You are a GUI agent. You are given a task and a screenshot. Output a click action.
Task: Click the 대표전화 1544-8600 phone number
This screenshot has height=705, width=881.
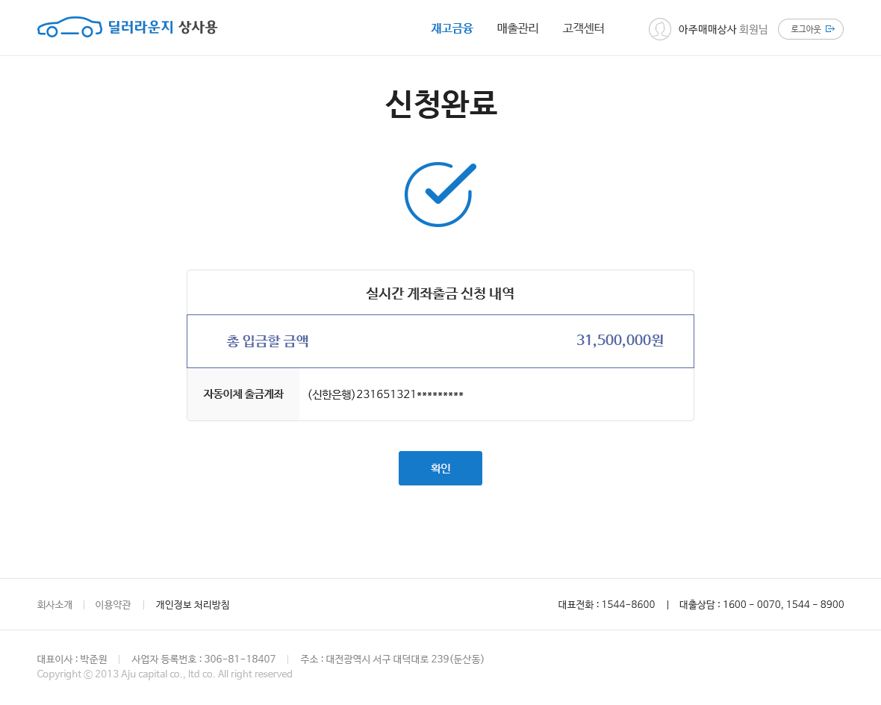605,605
